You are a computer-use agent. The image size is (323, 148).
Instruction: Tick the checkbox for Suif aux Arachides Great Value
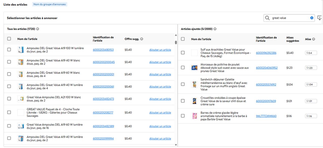point(183,53)
